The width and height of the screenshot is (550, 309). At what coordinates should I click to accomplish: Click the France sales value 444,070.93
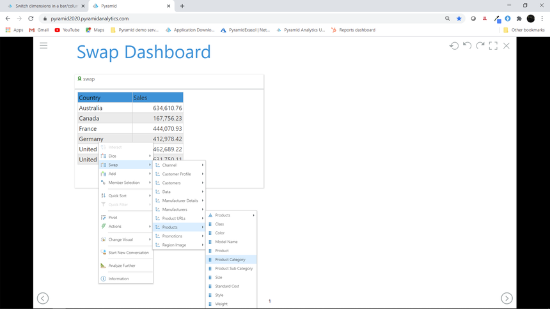158,128
